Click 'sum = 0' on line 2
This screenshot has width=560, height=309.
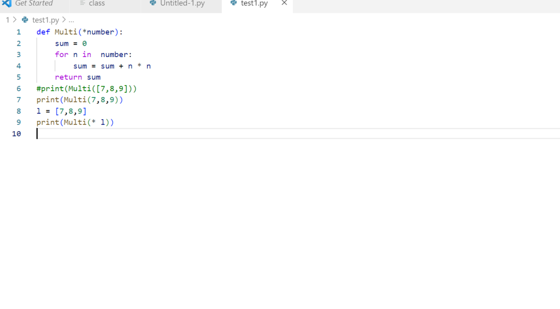pos(71,44)
